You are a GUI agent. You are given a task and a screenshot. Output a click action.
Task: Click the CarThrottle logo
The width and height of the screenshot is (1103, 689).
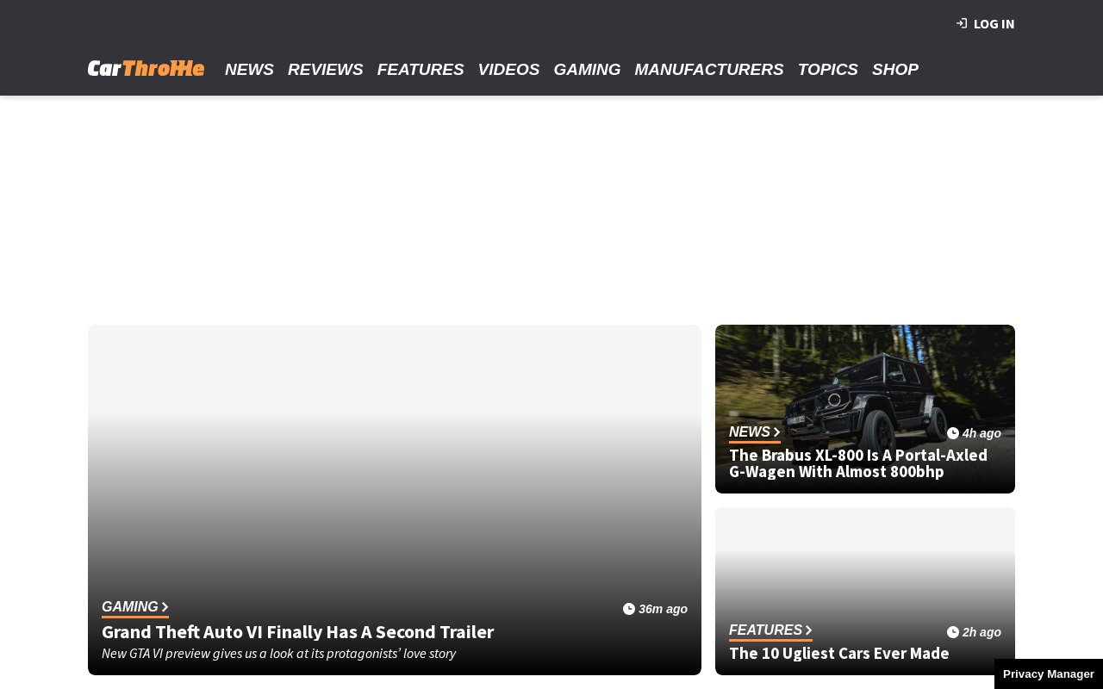(146, 68)
